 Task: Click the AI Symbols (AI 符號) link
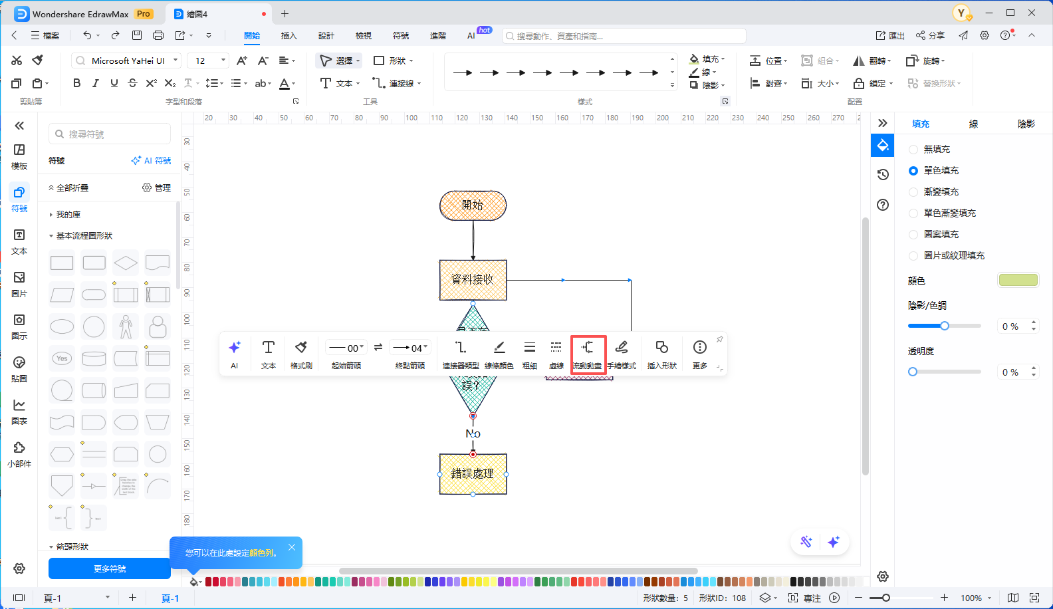(152, 161)
